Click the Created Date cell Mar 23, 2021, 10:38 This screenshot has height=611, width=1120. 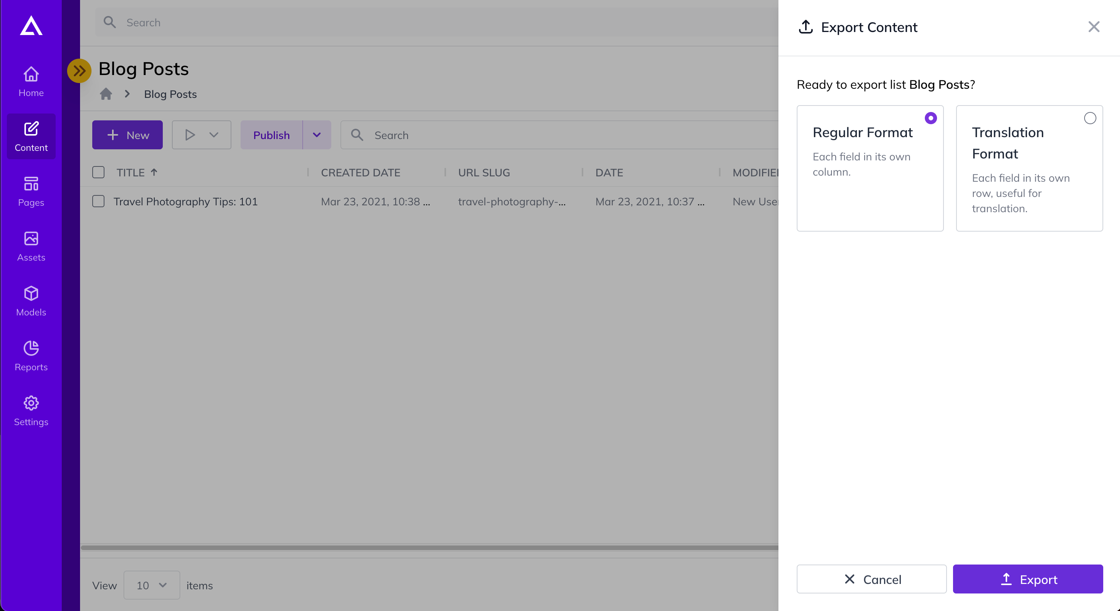tap(375, 201)
